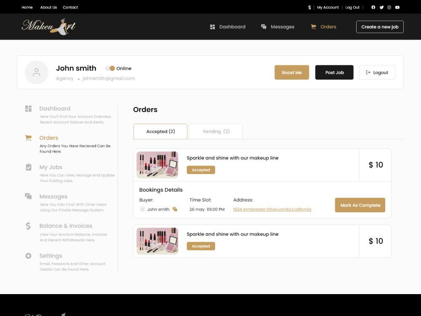421x316 pixels.
Task: Select Settings in the sidebar
Action: tap(51, 256)
